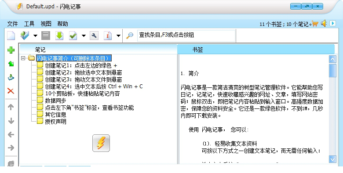Switch to the 书签 tab header
The image size is (343, 173).
coord(256,50)
